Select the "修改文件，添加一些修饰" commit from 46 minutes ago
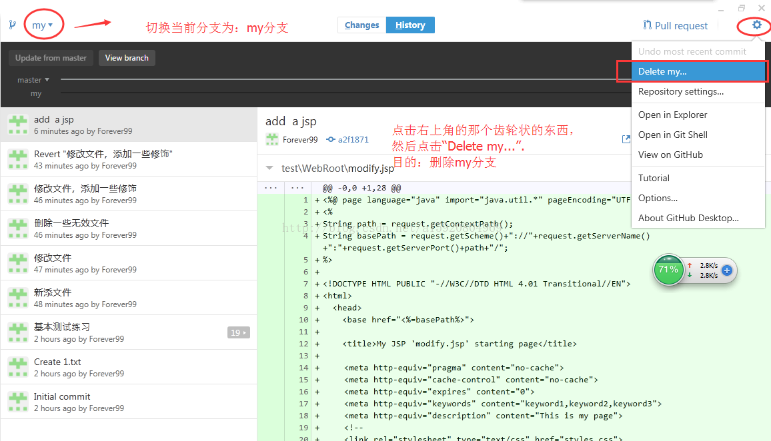 [129, 194]
